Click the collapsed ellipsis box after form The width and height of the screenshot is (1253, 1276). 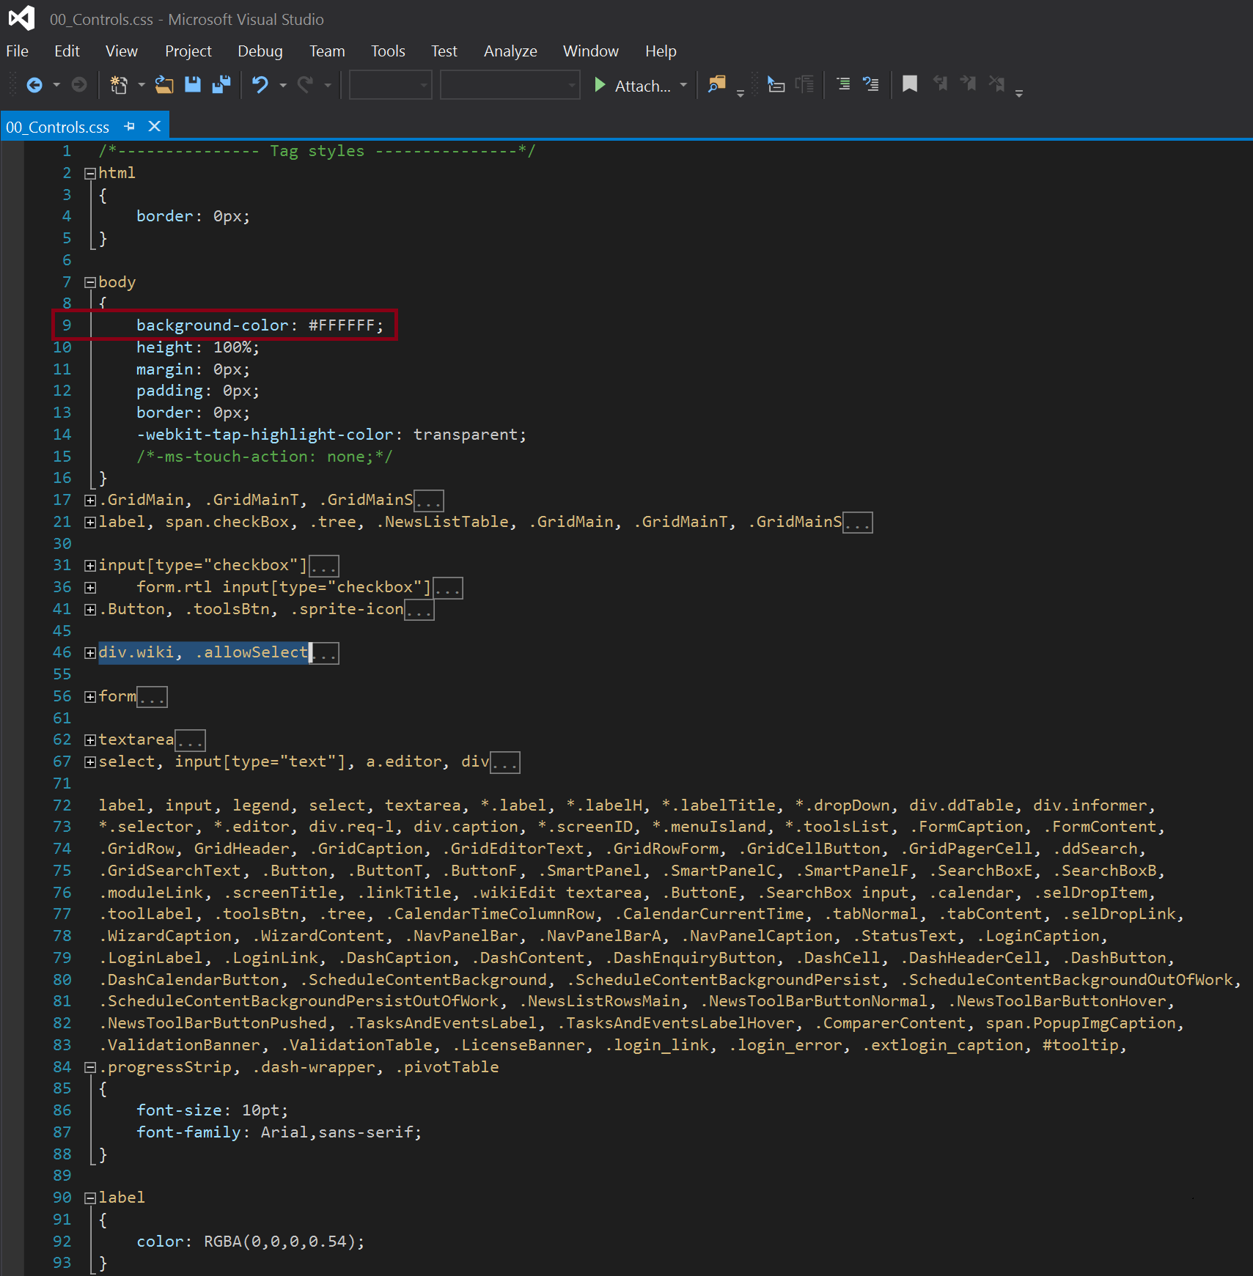[x=153, y=697]
